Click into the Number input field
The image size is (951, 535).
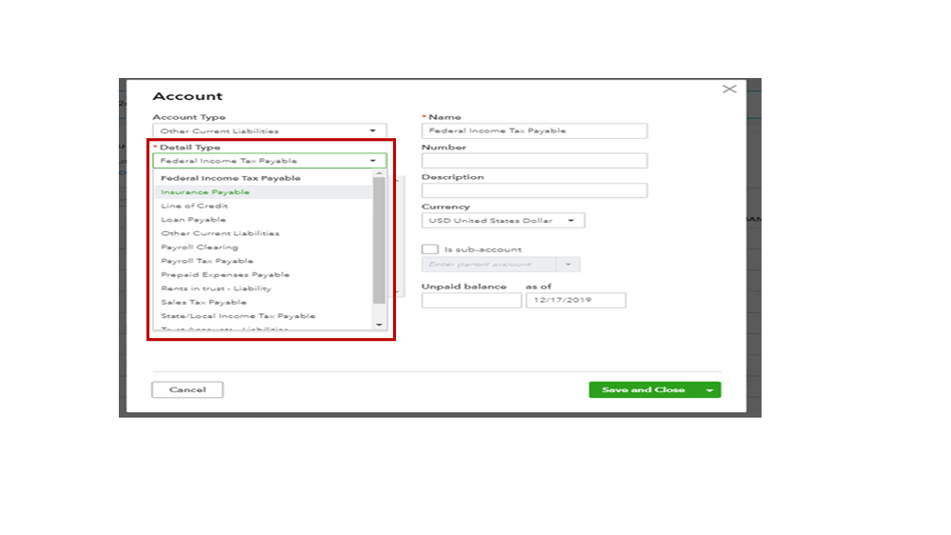534,161
